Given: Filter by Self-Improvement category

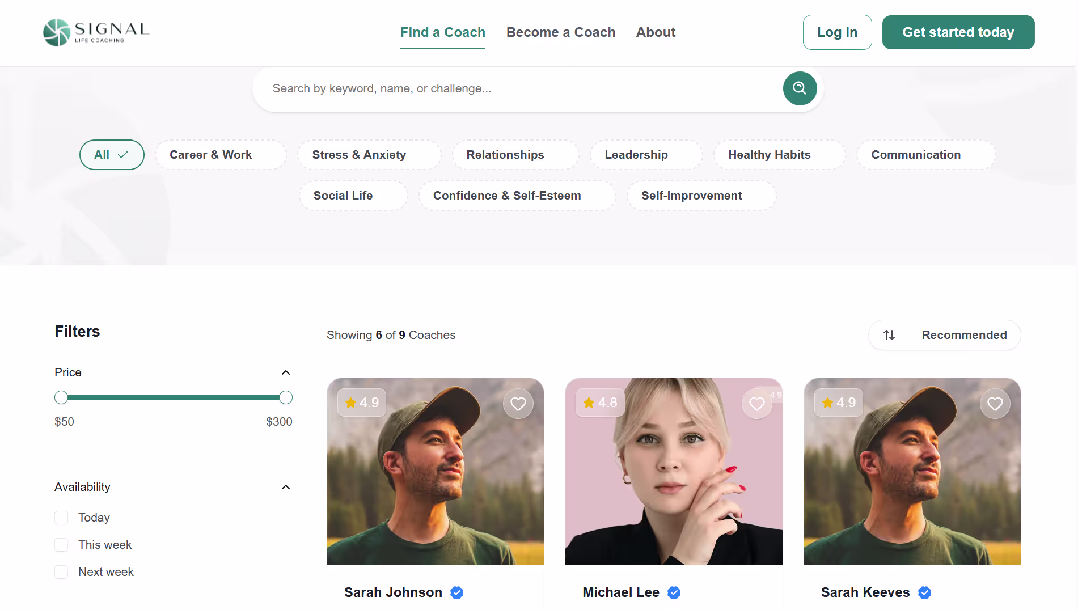Looking at the screenshot, I should (x=701, y=196).
